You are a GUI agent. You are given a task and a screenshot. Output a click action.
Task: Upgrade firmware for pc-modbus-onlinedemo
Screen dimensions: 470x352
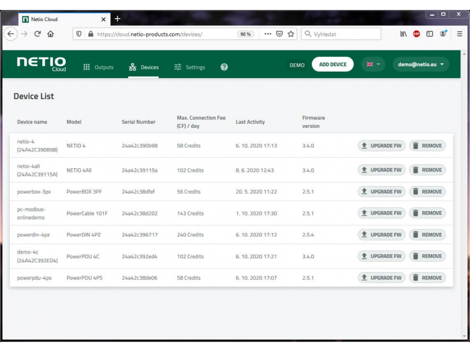click(381, 213)
